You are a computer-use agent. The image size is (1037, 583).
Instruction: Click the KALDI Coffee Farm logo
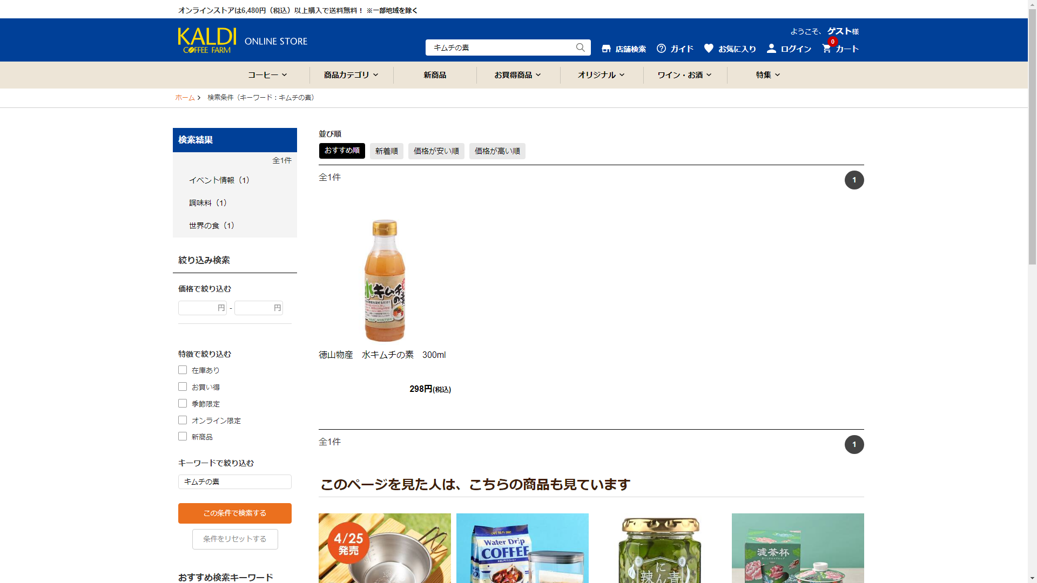(207, 40)
